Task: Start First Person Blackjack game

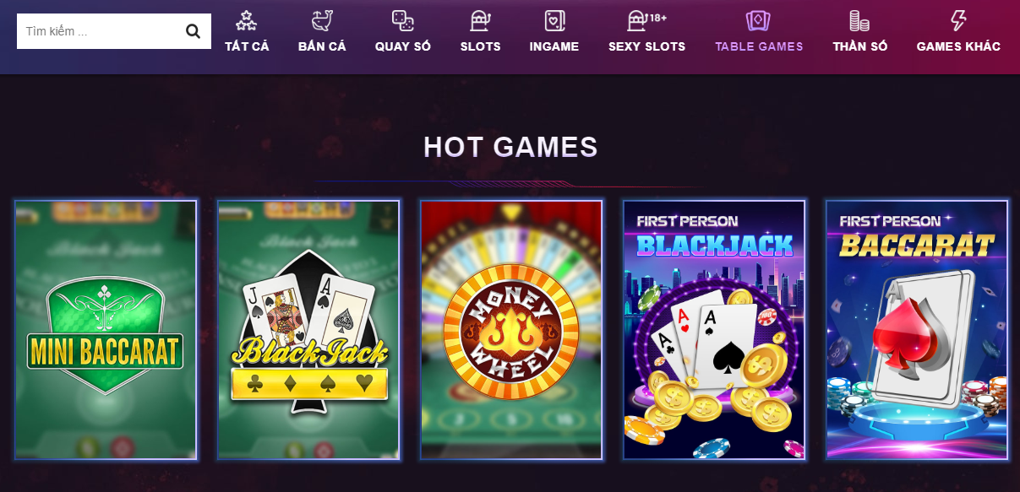Action: tap(714, 330)
